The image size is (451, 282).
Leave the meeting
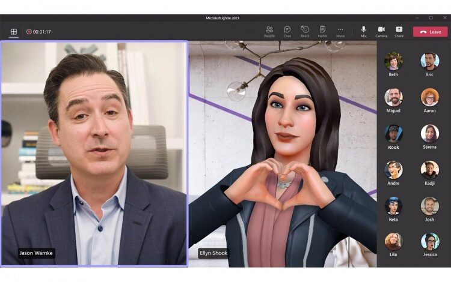point(430,32)
